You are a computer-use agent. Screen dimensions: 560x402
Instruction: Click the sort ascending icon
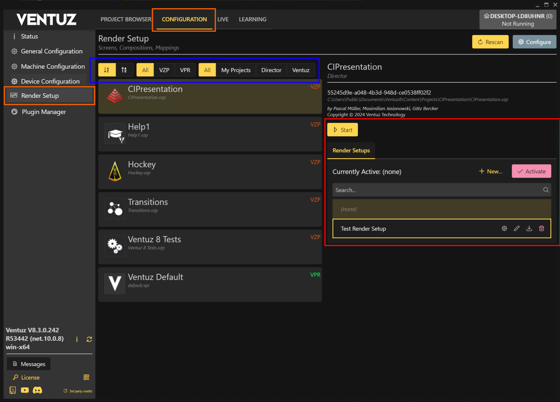coord(124,70)
